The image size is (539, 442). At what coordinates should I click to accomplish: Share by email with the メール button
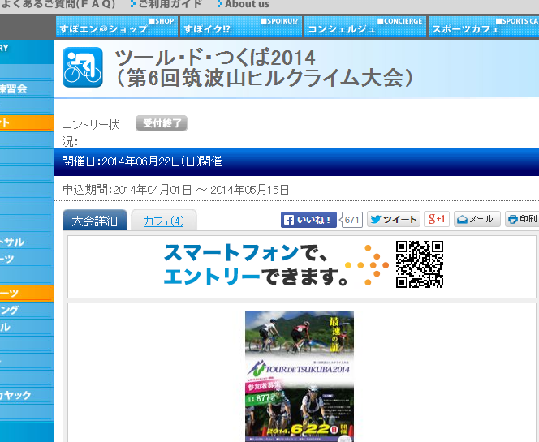[476, 220]
